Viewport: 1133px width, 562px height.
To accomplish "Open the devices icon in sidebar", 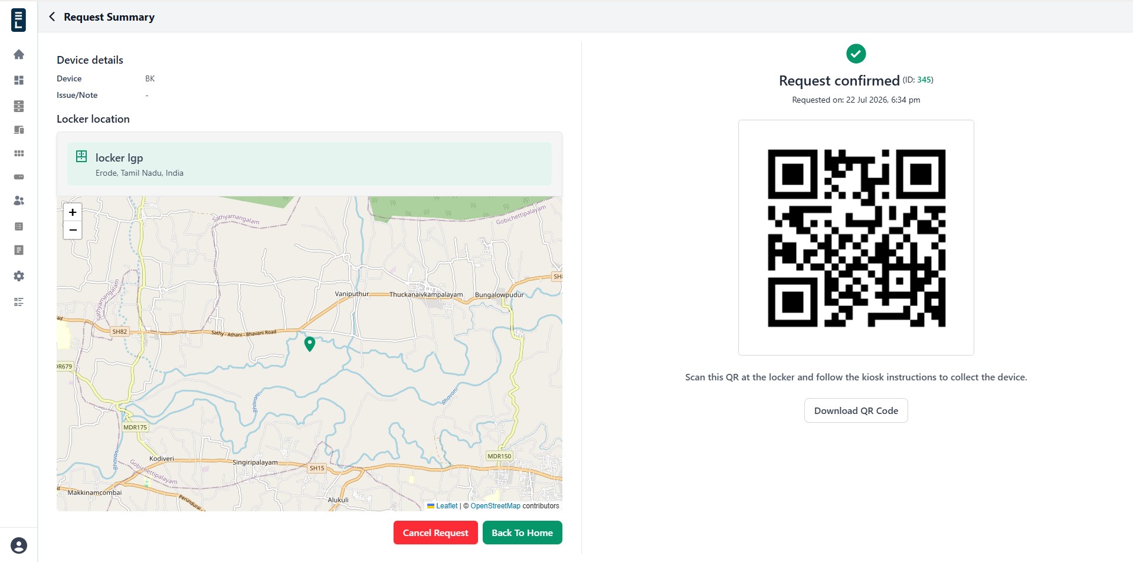I will pos(19,130).
